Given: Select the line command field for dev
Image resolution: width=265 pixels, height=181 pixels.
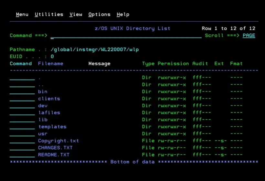Looking at the screenshot, I should 22,106.
